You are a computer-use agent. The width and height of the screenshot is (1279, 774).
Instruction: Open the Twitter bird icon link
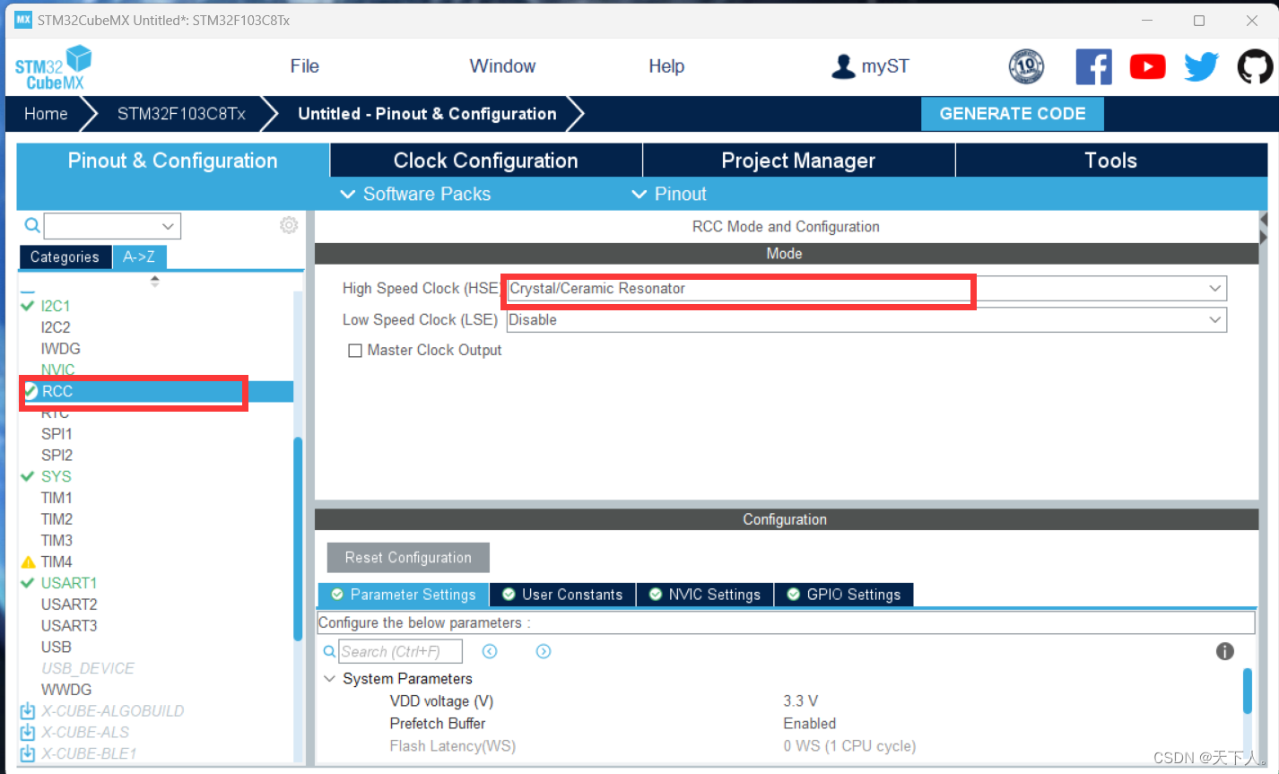(1201, 67)
